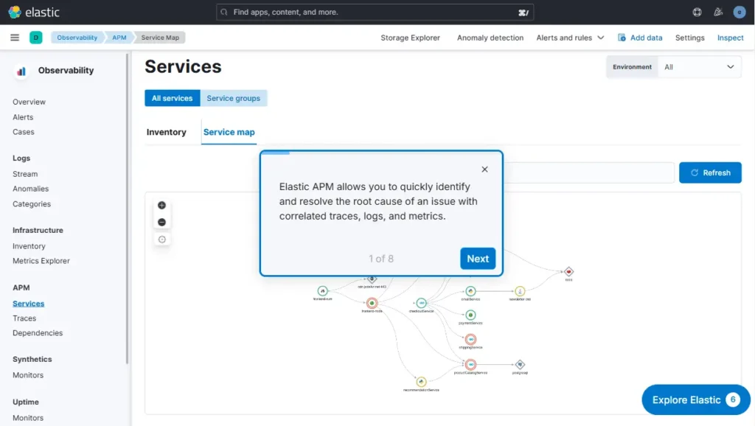Select the frontend-node service node
This screenshot has height=426, width=755.
click(x=372, y=303)
